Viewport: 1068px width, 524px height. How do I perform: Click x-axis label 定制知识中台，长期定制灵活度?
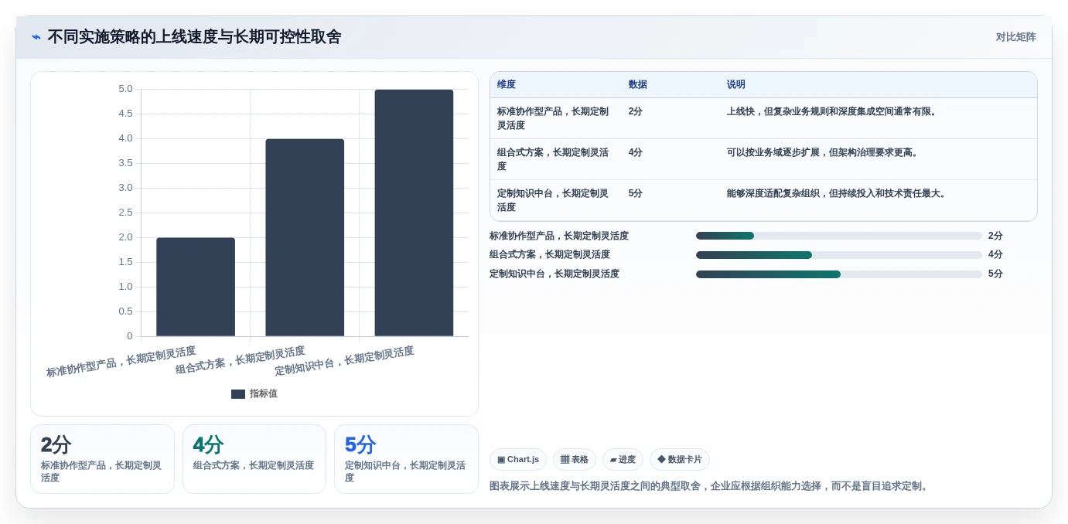point(345,361)
